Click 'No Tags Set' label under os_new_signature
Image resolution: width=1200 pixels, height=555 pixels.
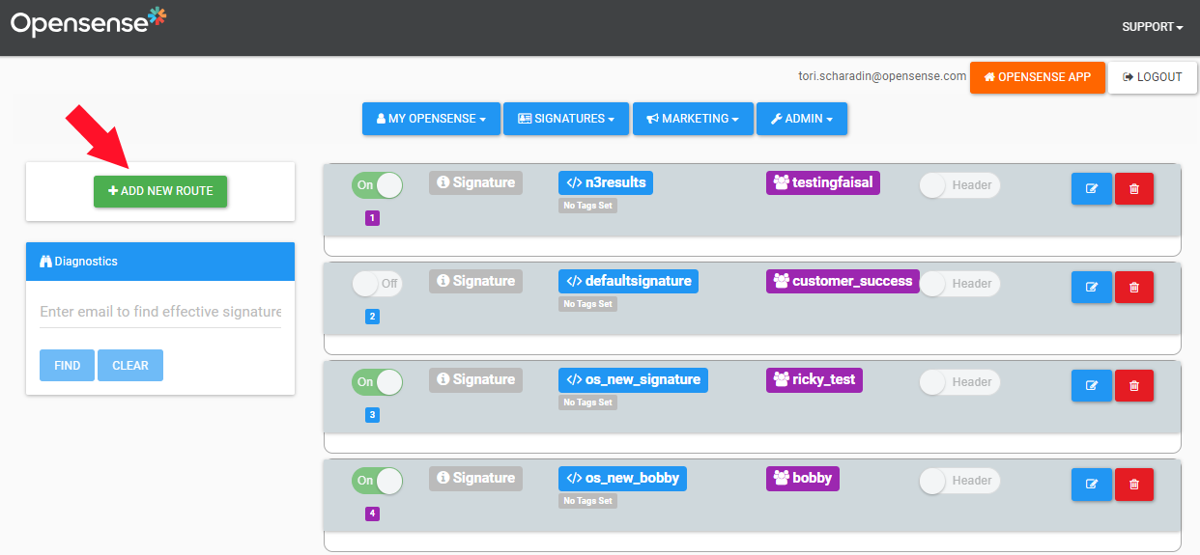[588, 402]
